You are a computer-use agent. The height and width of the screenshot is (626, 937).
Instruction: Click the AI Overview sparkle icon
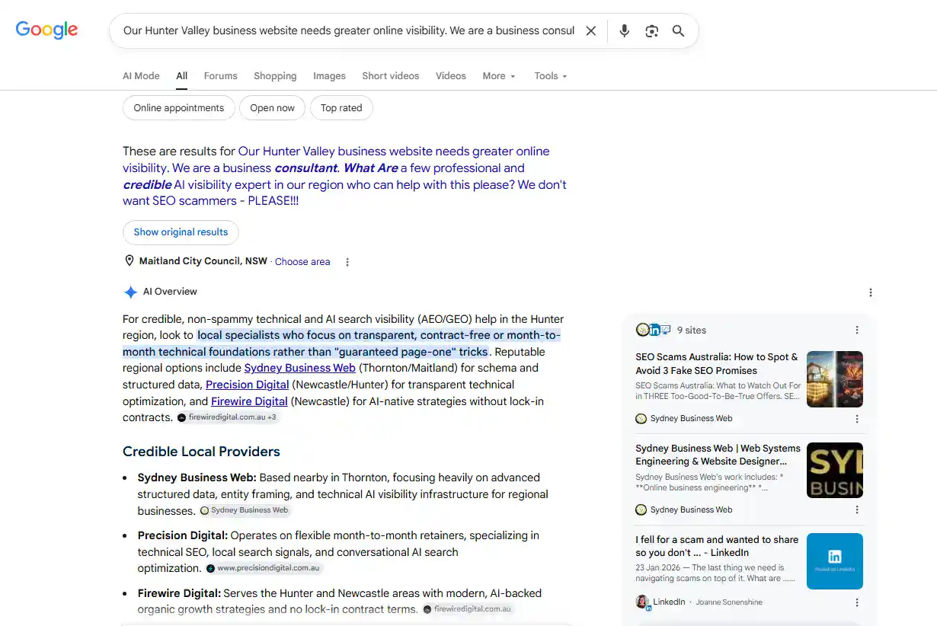click(x=130, y=292)
